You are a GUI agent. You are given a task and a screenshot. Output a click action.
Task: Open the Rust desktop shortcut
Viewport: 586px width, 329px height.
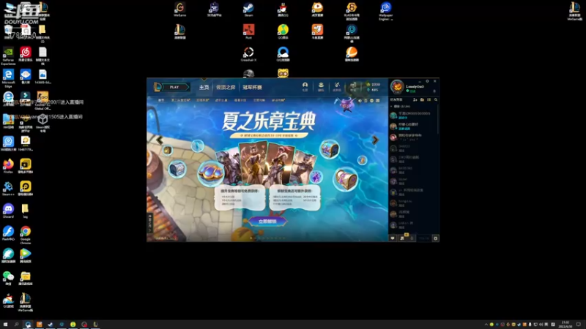point(248,31)
